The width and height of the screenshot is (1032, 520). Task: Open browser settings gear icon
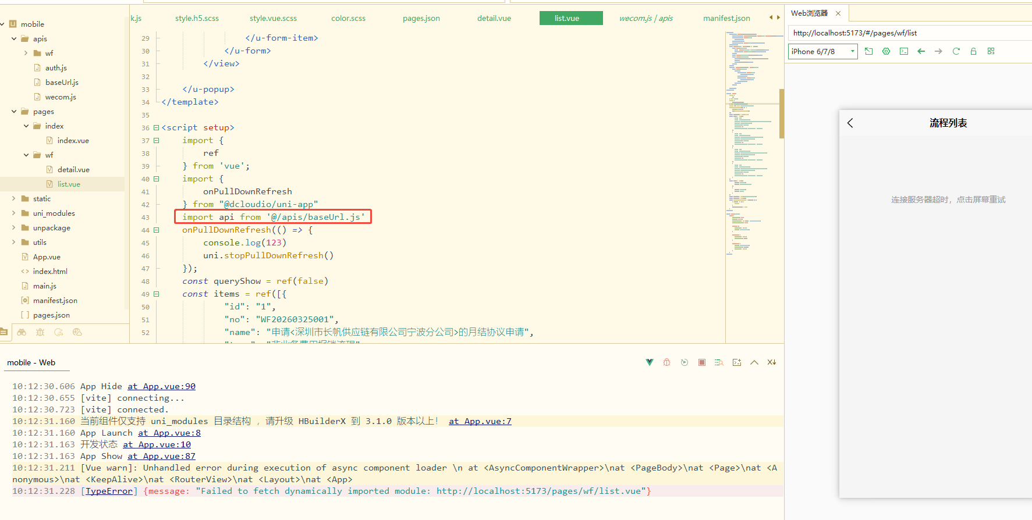[x=886, y=51]
